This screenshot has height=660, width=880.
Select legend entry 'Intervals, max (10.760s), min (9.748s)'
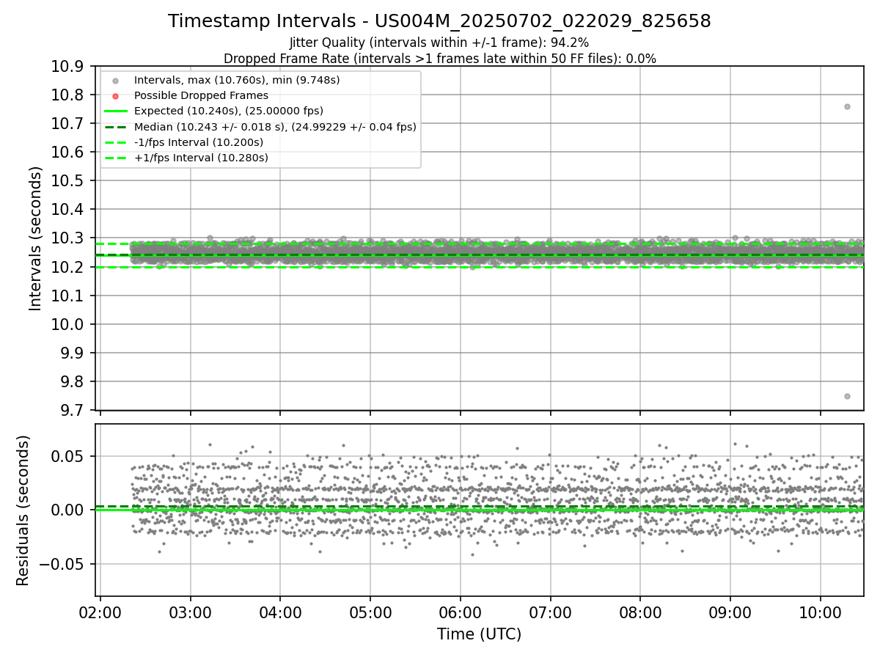coord(237,80)
